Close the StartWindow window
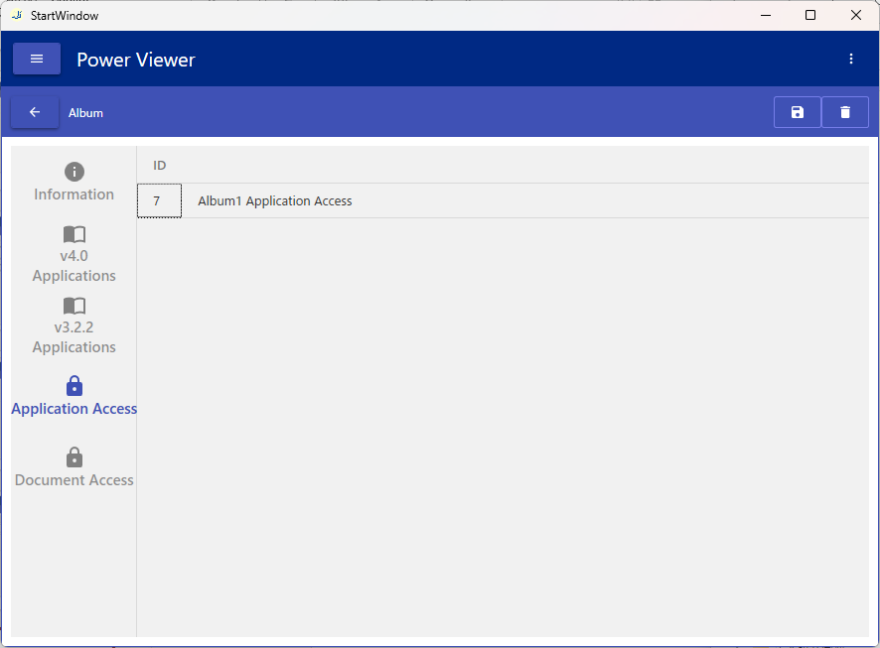The height and width of the screenshot is (648, 880). click(x=856, y=15)
